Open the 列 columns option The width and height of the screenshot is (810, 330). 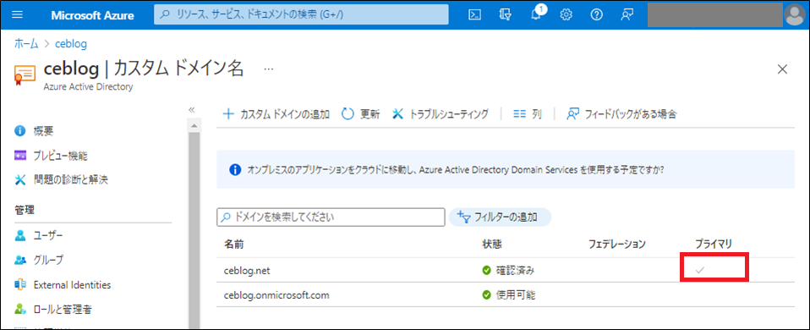[528, 114]
